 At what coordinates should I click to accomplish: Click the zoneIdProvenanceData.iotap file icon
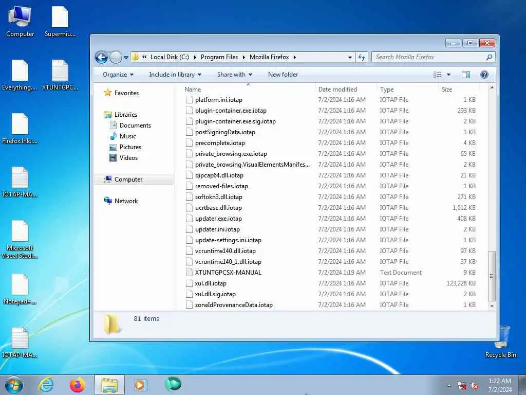click(189, 305)
